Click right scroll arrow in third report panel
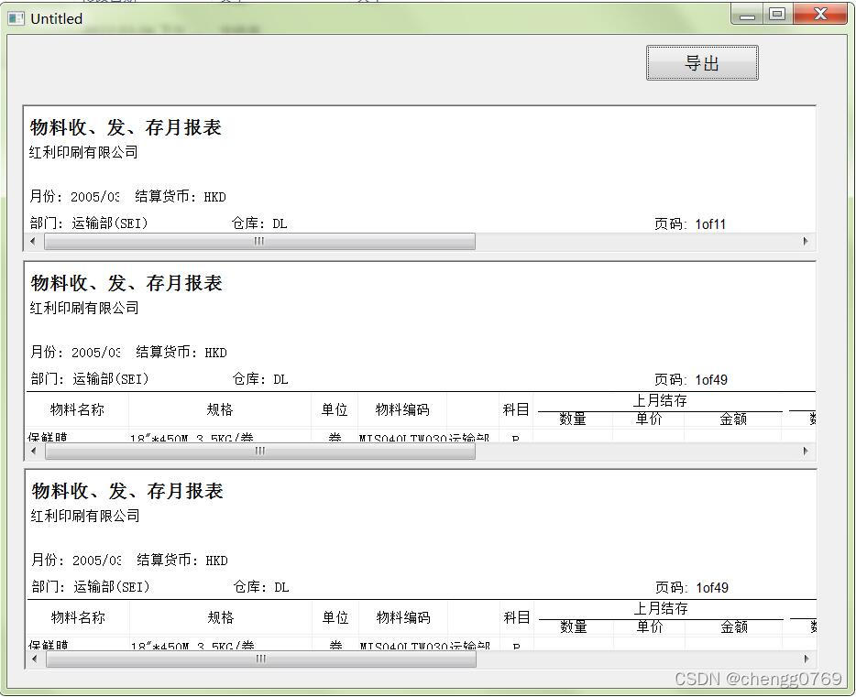Image resolution: width=856 pixels, height=697 pixels. coord(806,659)
